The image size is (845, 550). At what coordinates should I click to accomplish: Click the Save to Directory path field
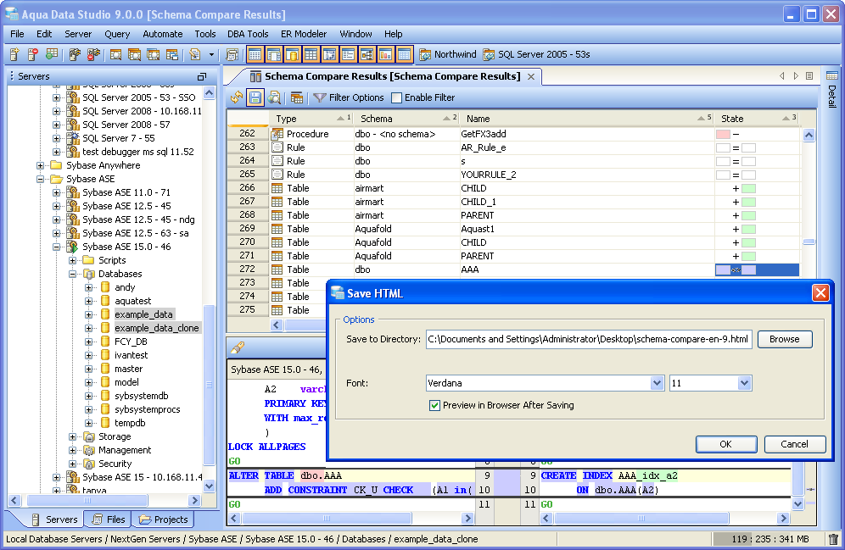(x=589, y=339)
